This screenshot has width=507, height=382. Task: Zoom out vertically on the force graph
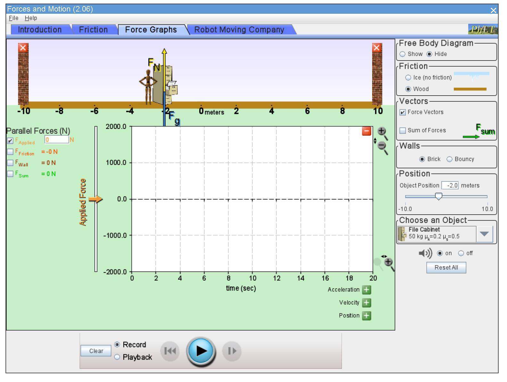(381, 146)
